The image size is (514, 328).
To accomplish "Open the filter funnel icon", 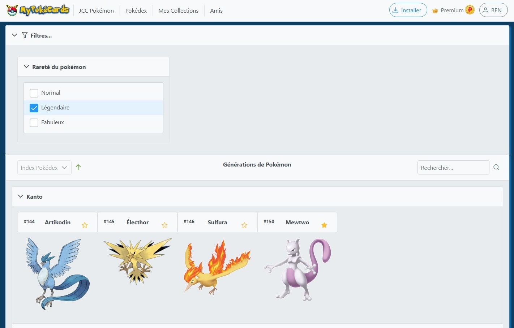I will (25, 35).
